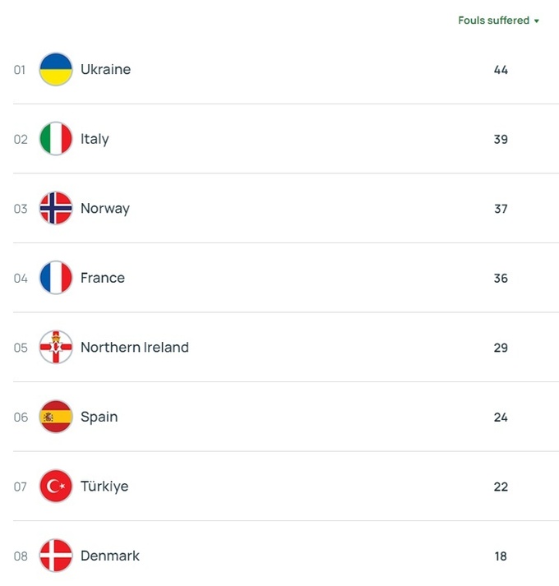
Task: Click rank number 05 in the list
Action: pyautogui.click(x=21, y=348)
